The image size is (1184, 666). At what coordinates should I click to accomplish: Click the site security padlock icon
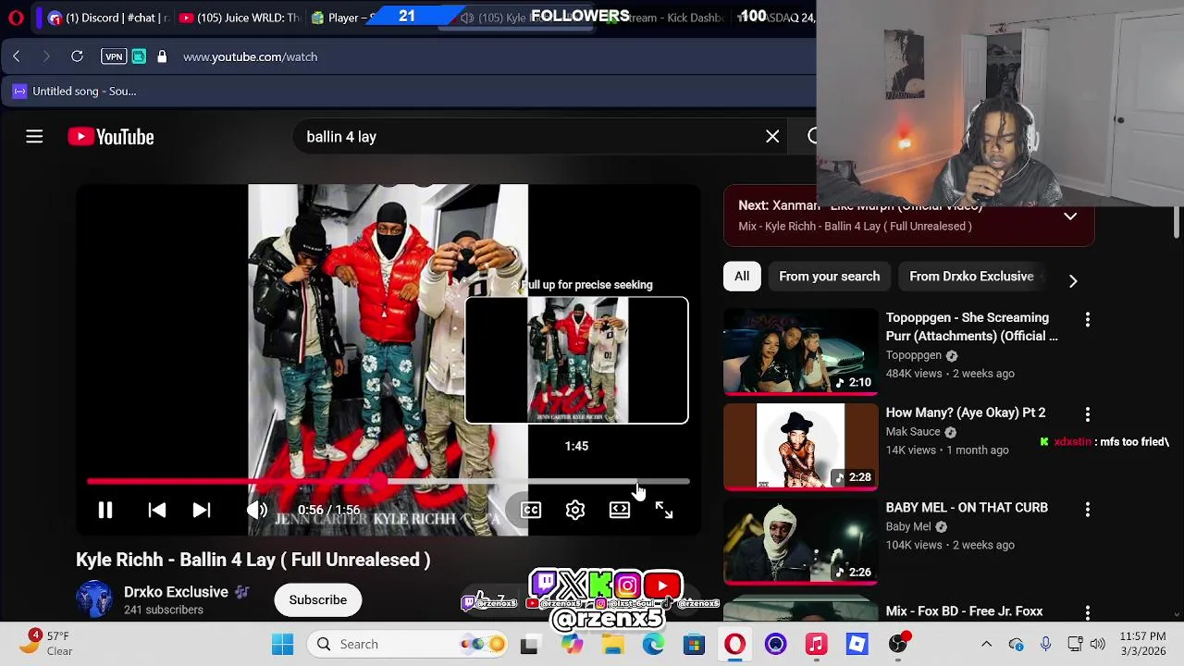tap(162, 56)
